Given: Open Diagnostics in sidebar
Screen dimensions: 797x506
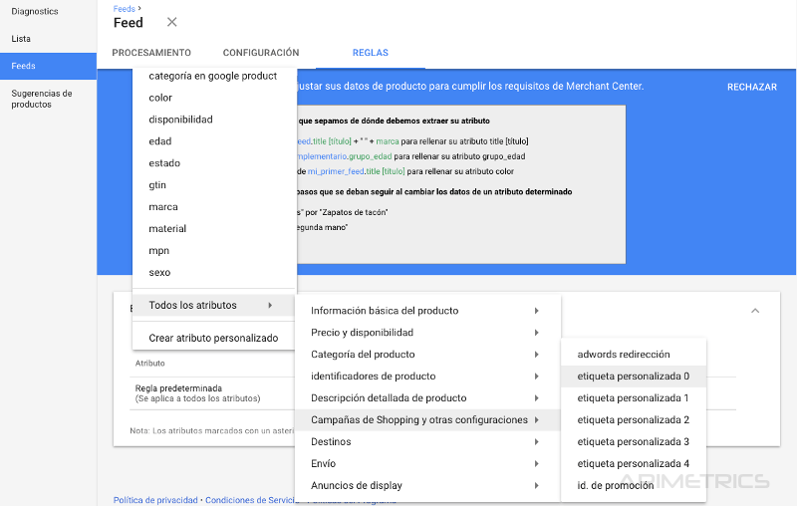Looking at the screenshot, I should 35,11.
